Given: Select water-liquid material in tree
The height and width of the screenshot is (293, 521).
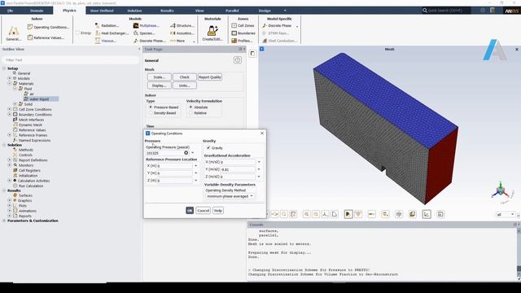Looking at the screenshot, I should coord(39,99).
